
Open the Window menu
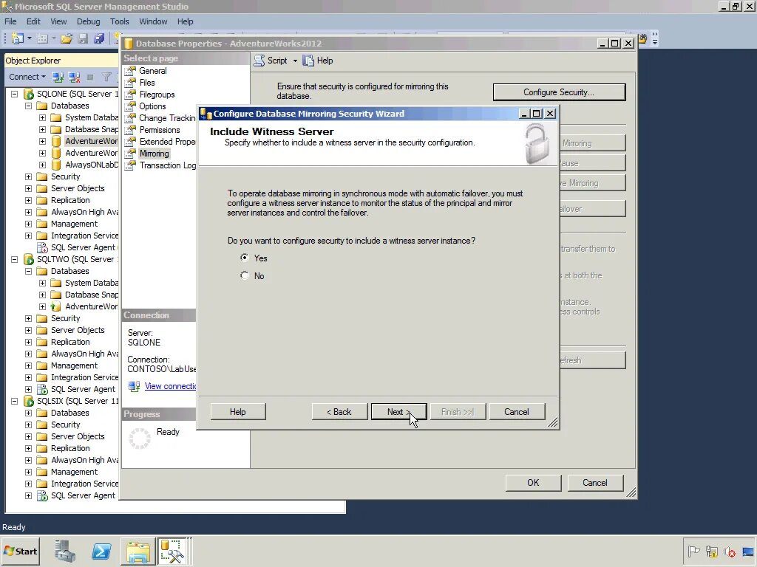click(153, 21)
